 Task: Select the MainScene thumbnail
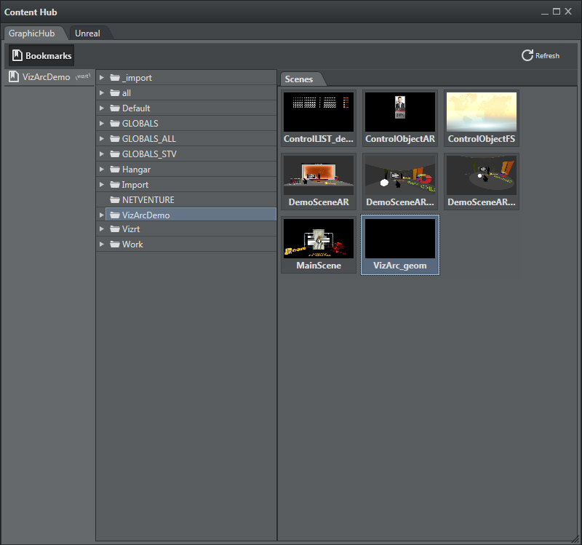tap(319, 239)
